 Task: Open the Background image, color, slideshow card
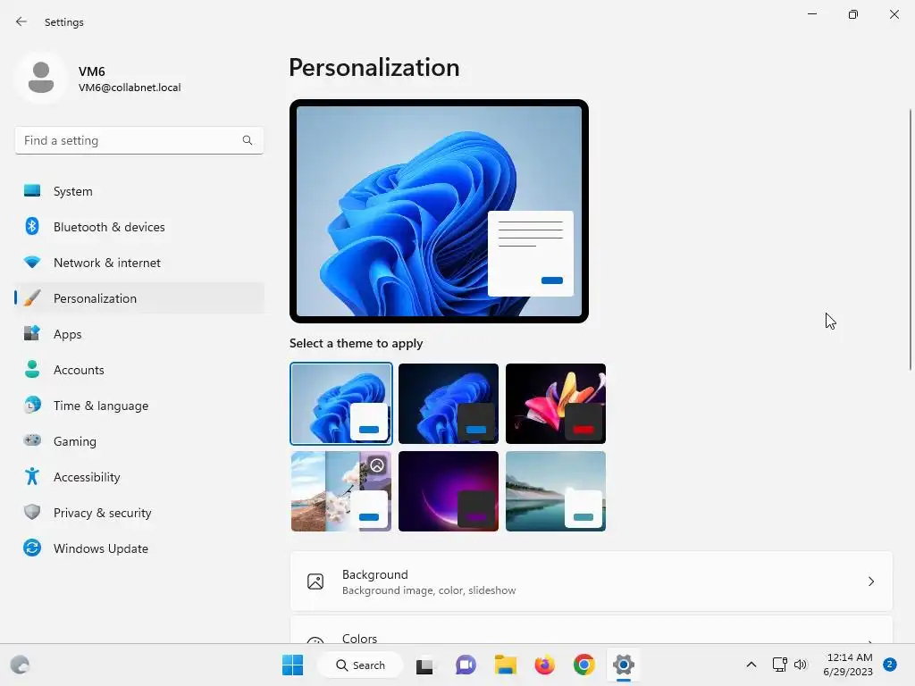coord(592,581)
